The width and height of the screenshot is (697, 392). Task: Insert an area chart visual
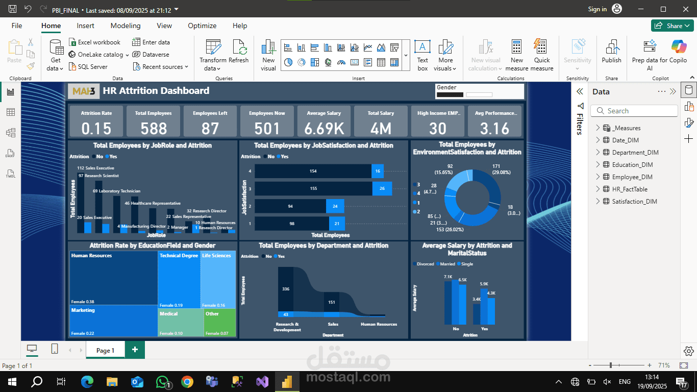[x=381, y=48]
